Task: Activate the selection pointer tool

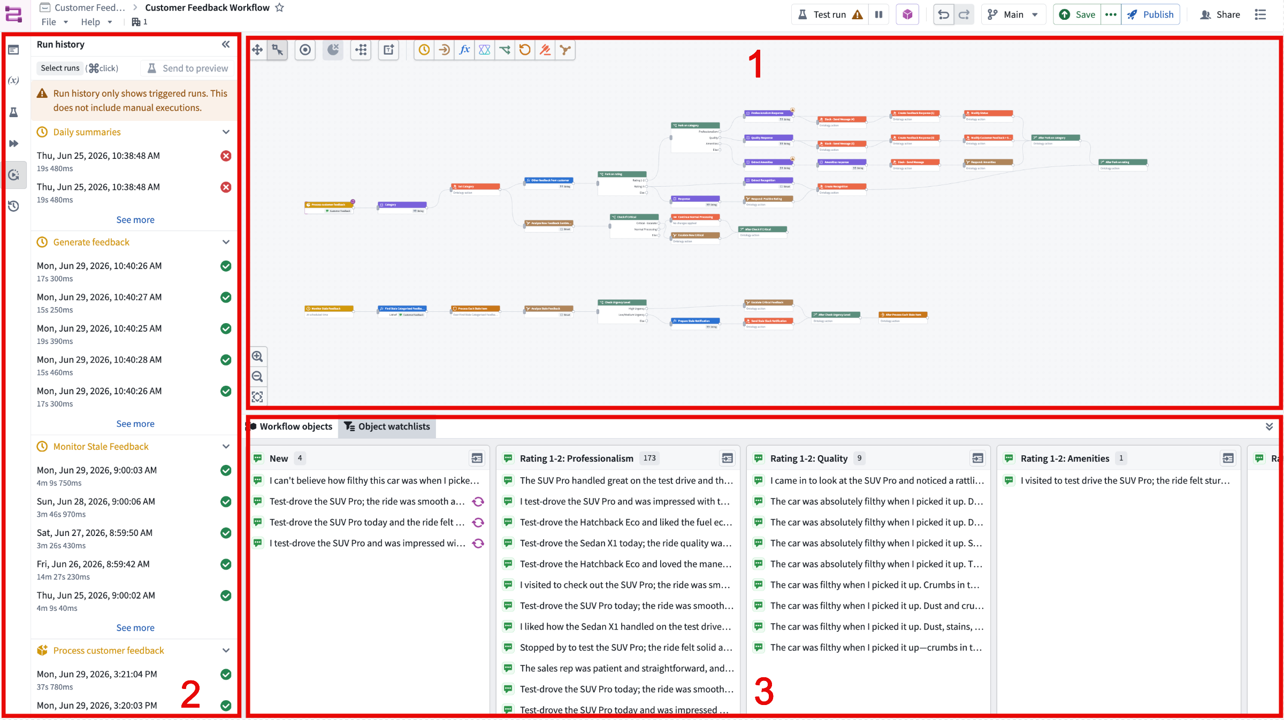Action: (278, 50)
